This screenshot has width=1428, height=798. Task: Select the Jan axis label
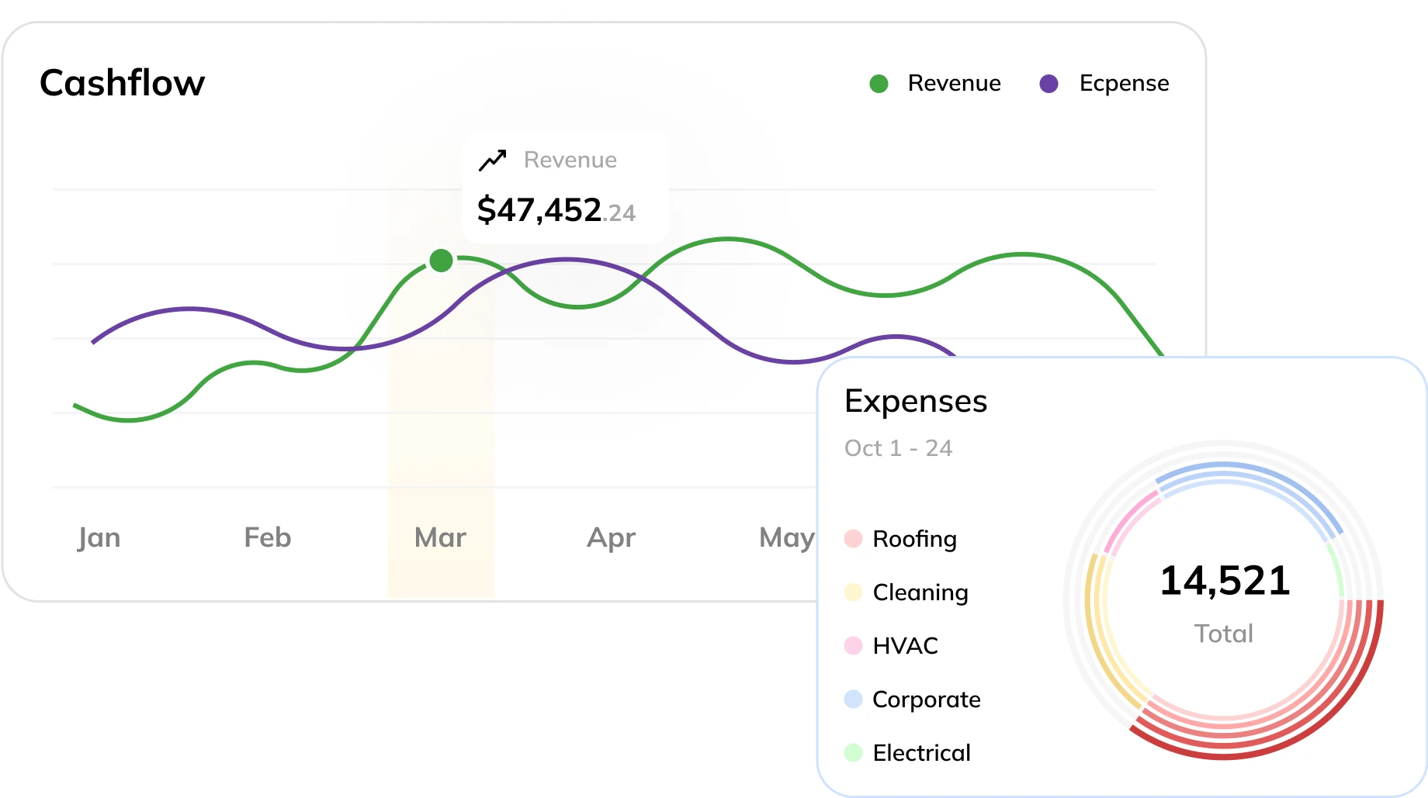pos(99,537)
